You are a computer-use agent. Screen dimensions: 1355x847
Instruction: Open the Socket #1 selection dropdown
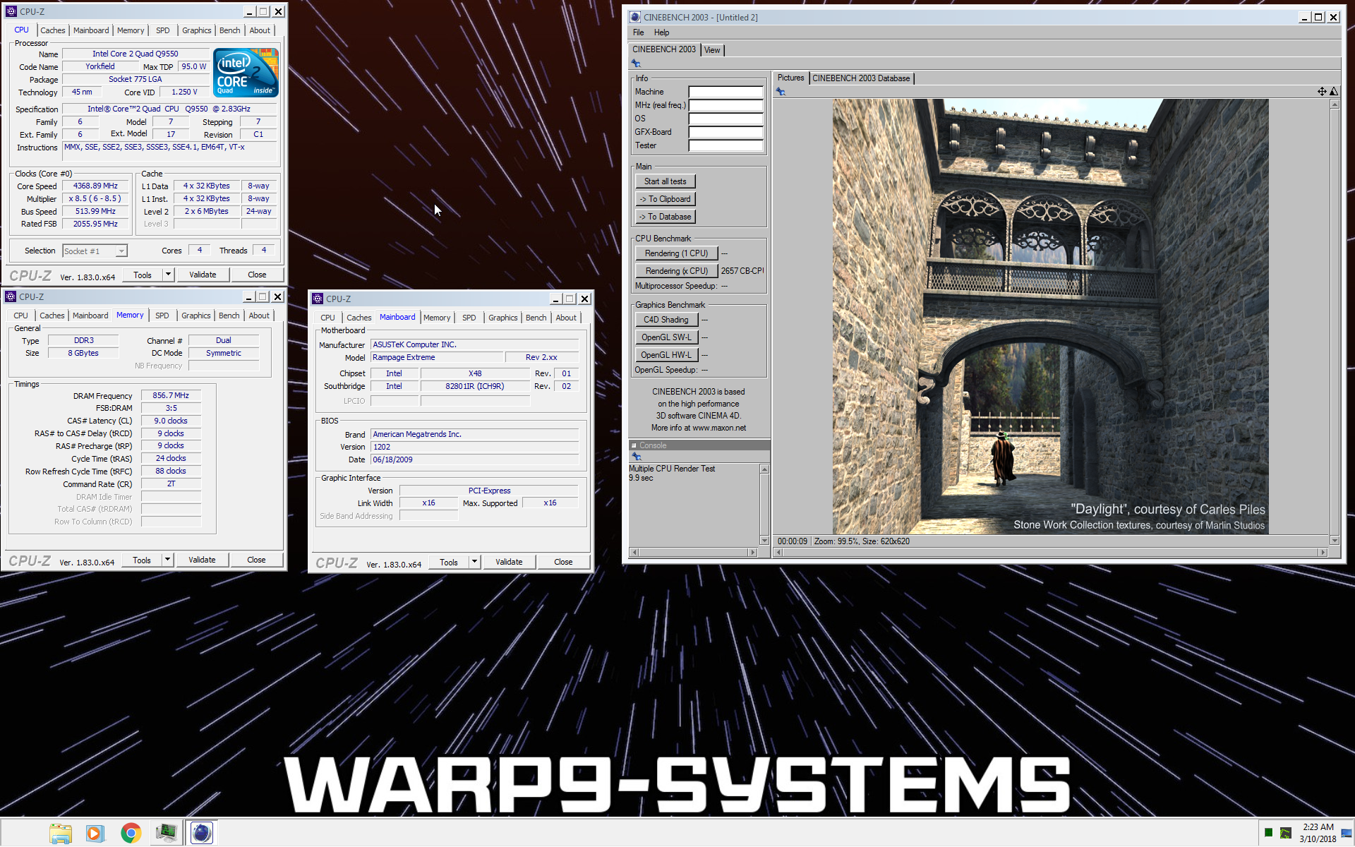(x=121, y=251)
